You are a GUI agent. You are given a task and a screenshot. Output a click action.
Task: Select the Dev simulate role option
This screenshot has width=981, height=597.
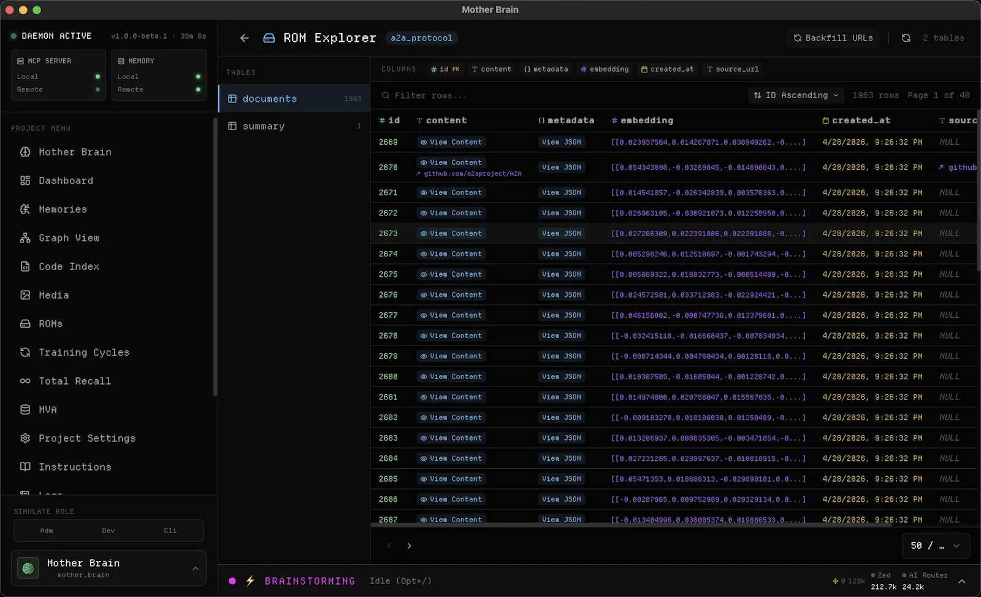coord(109,531)
